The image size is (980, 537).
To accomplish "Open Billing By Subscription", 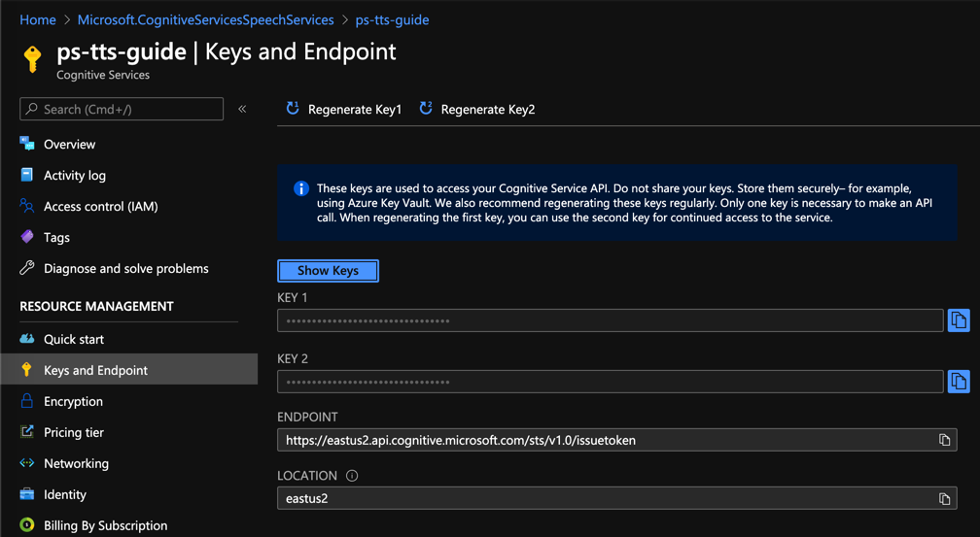I will pyautogui.click(x=106, y=525).
